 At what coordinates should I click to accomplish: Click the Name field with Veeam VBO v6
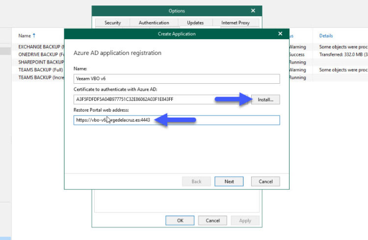(177, 79)
